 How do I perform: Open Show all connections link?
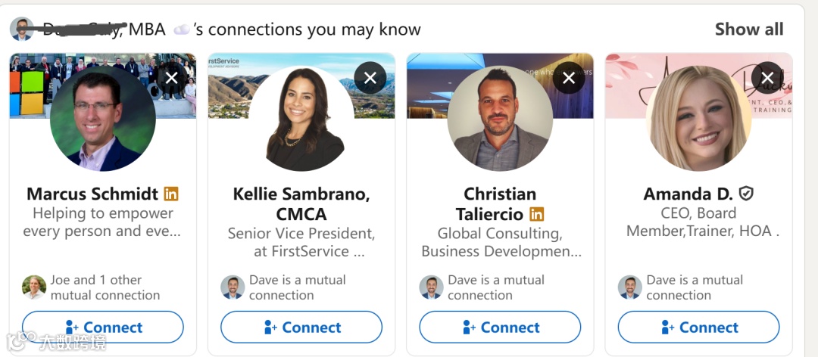tap(749, 29)
